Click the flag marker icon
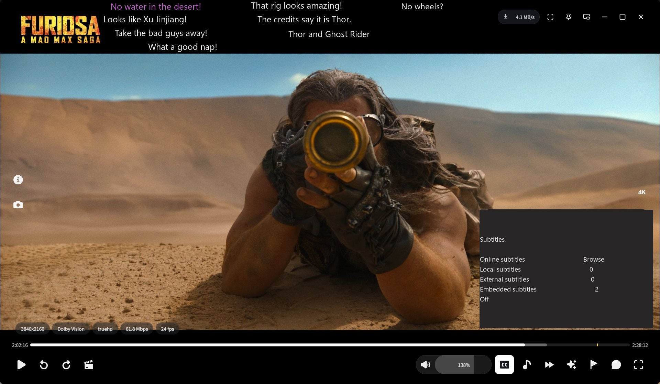The height and width of the screenshot is (384, 660). tap(594, 365)
